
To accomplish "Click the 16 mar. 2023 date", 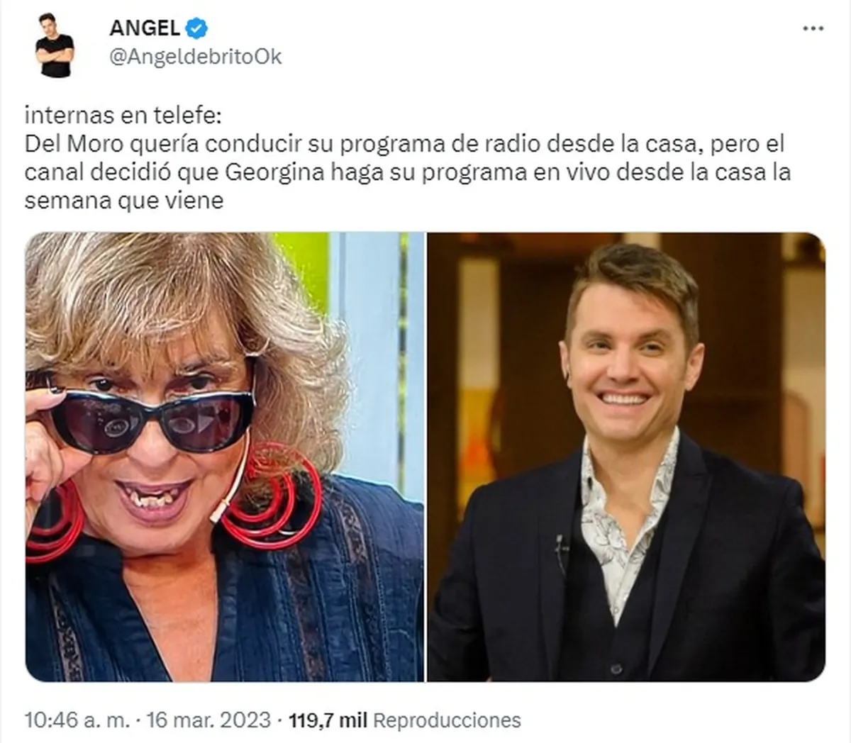I will (x=208, y=720).
